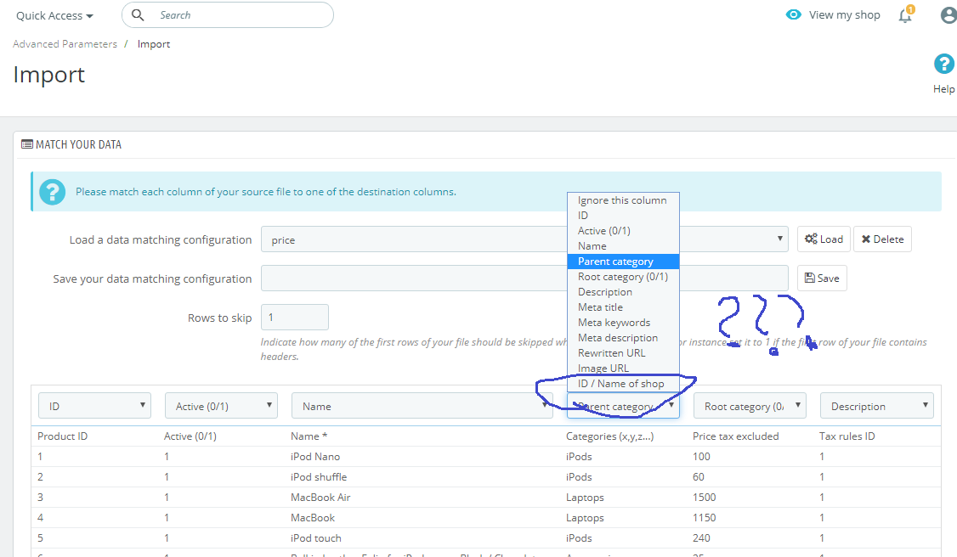The image size is (957, 557).
Task: Open the ID column mapping dropdown
Action: click(94, 406)
